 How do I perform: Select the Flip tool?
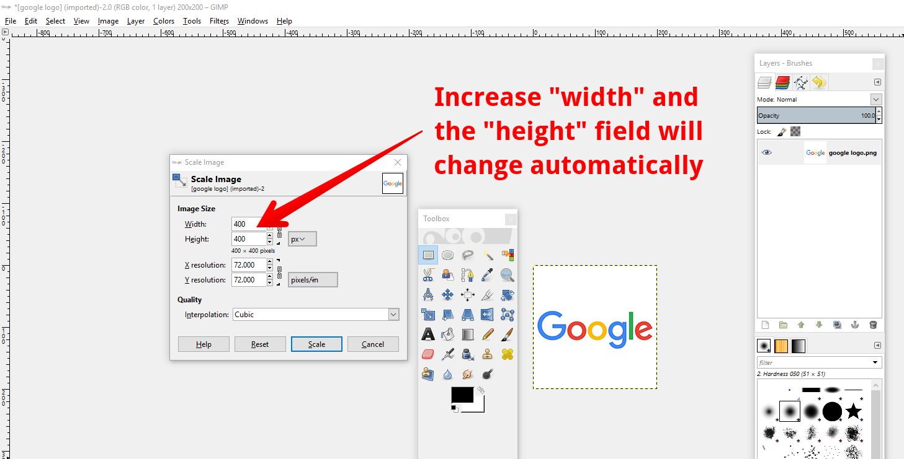click(488, 315)
